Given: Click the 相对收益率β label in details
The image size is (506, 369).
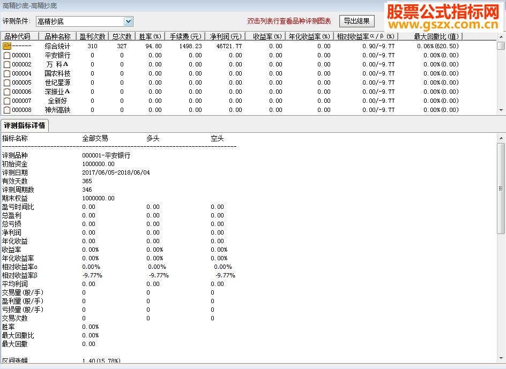Looking at the screenshot, I should (x=20, y=275).
